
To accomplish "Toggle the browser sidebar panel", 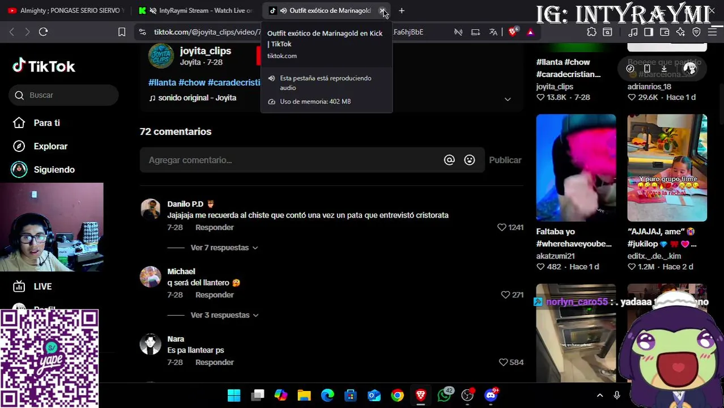I will [649, 32].
